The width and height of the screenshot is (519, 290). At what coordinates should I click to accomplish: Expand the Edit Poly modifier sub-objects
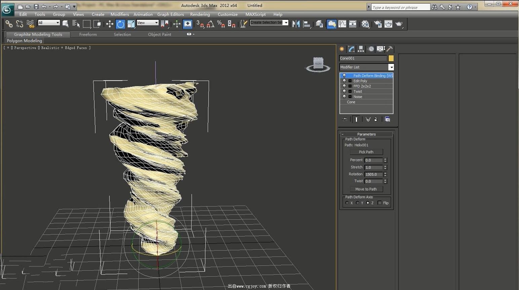[x=350, y=81]
